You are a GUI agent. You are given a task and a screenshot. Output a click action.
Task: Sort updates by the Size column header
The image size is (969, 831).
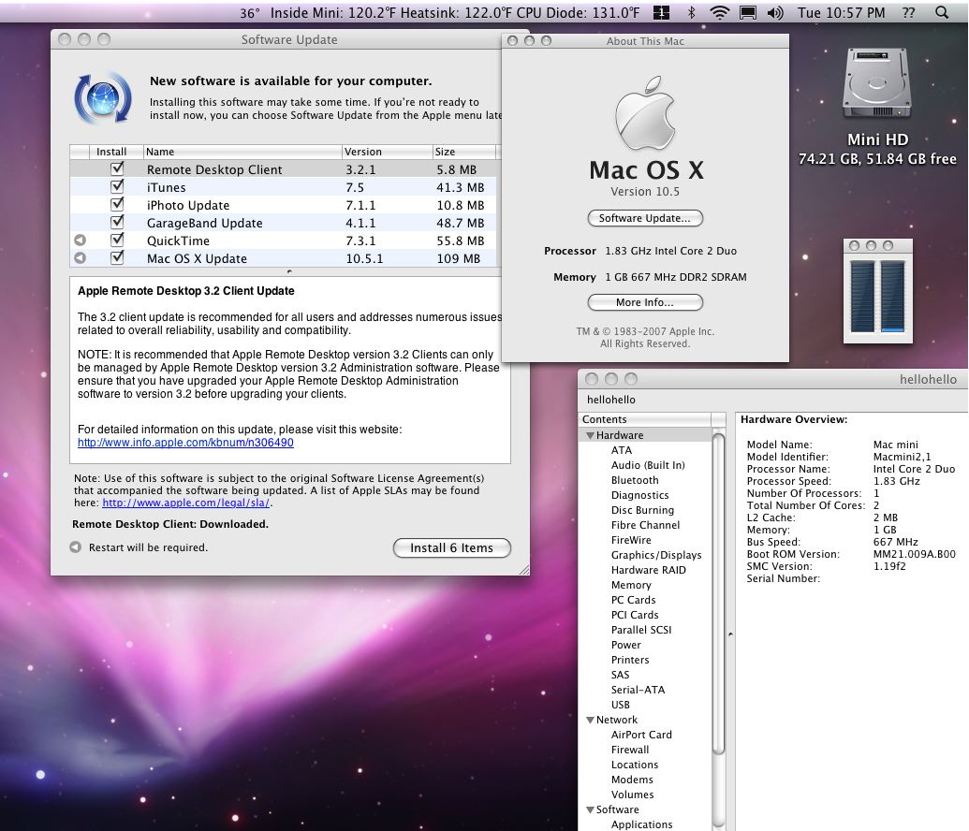[463, 152]
